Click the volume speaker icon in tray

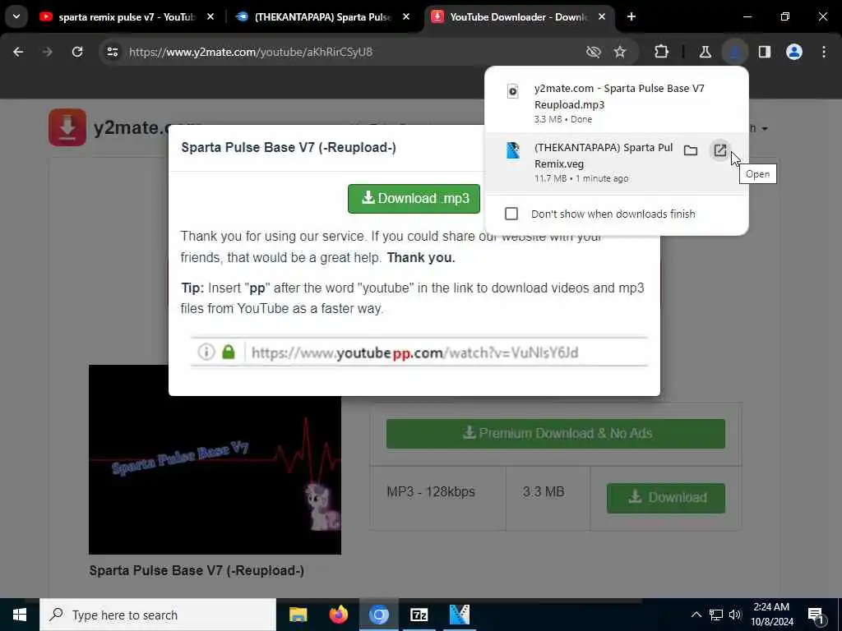pyautogui.click(x=735, y=615)
